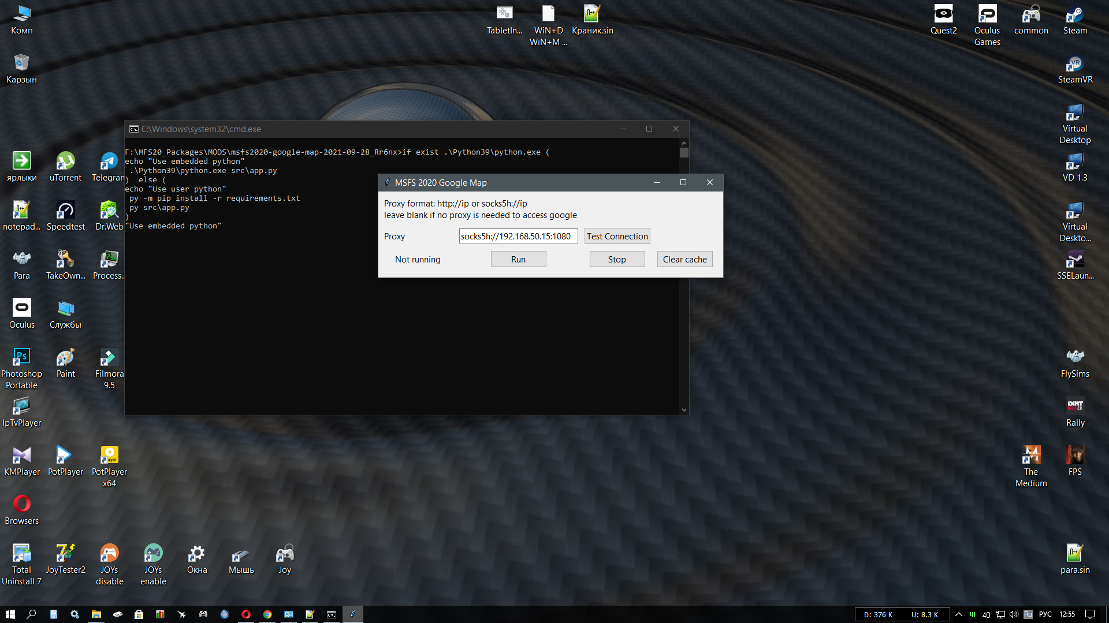Screen dimensions: 1109x623
Task: Click inside the Proxy address field
Action: [518, 236]
